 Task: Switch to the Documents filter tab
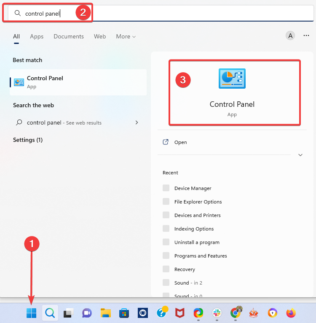pyautogui.click(x=69, y=36)
